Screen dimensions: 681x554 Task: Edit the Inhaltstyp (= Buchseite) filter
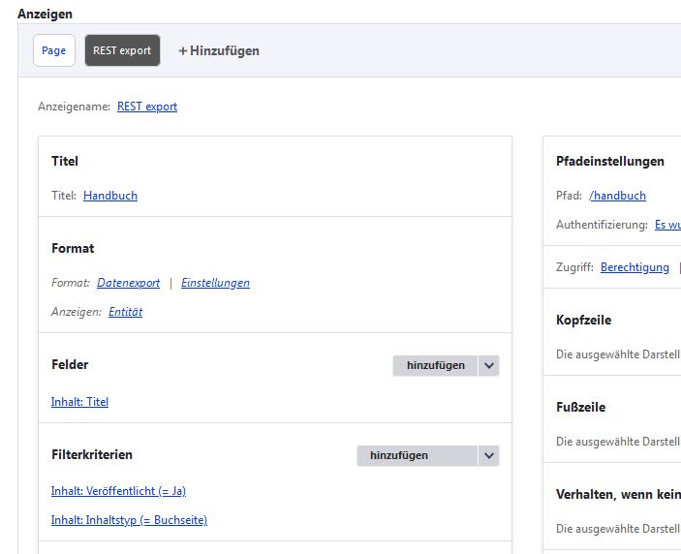(129, 520)
